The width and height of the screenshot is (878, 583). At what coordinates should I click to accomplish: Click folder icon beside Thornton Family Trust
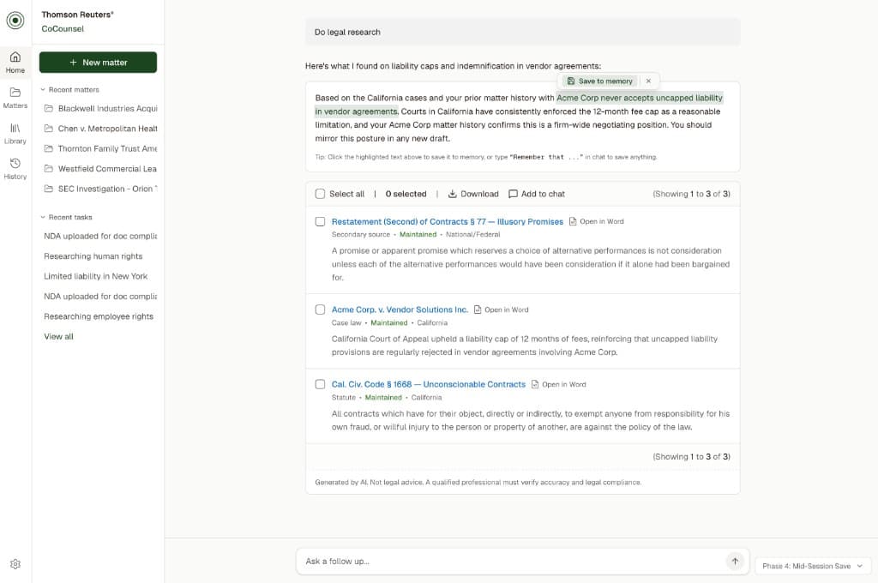(x=49, y=148)
